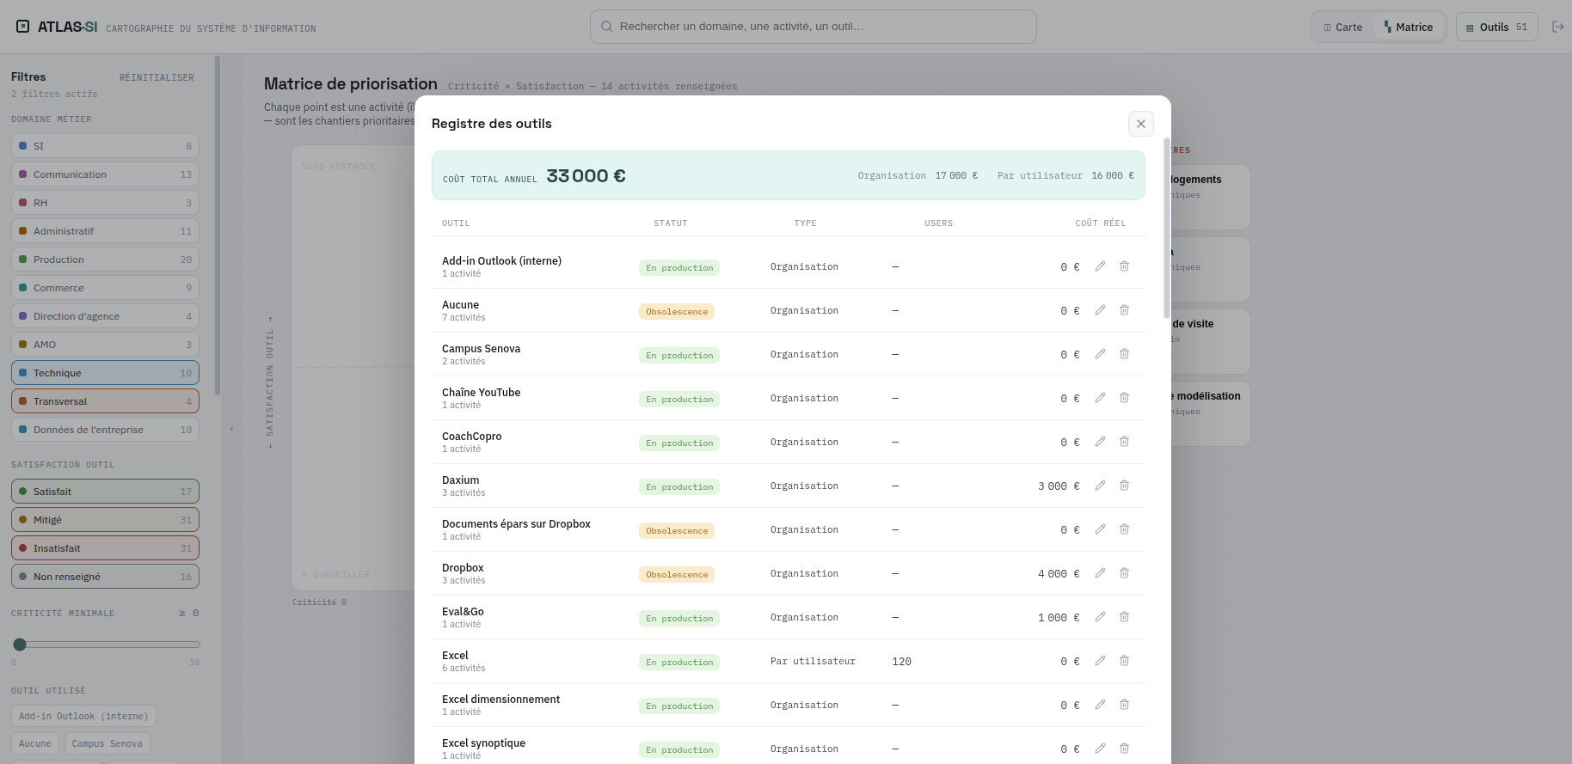This screenshot has width=1572, height=764.
Task: Toggle the Direction d'agence filter
Action: 105,316
